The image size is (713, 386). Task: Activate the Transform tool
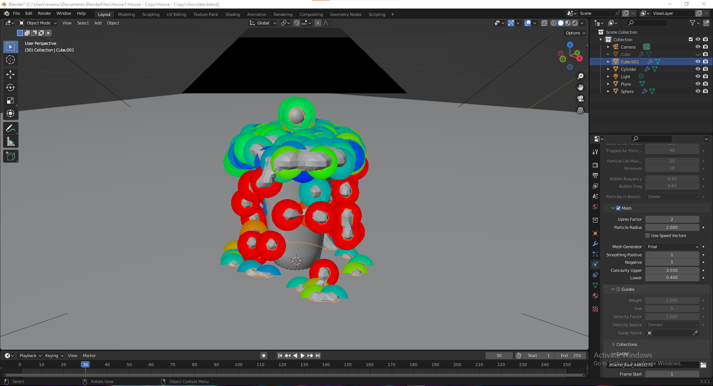coord(10,113)
